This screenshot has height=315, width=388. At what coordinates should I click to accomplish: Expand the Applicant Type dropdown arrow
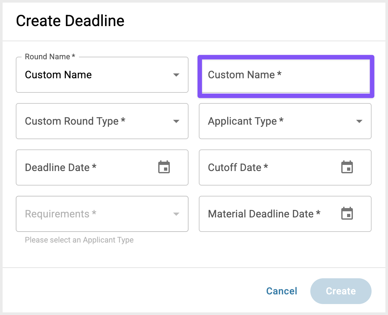click(x=359, y=121)
